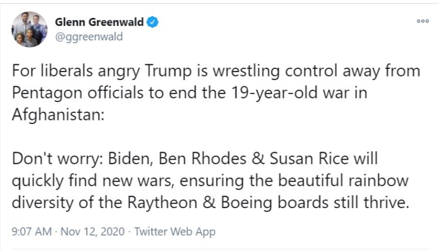Click the word Boeing in the tweet
This screenshot has width=439, height=251.
247,203
